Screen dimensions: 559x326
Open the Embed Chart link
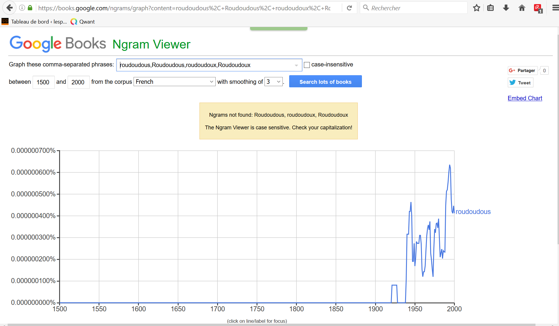(x=525, y=98)
